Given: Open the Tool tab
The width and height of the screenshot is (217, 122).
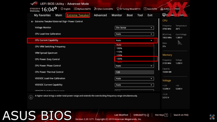Looking at the screenshot, I should click(x=140, y=15).
